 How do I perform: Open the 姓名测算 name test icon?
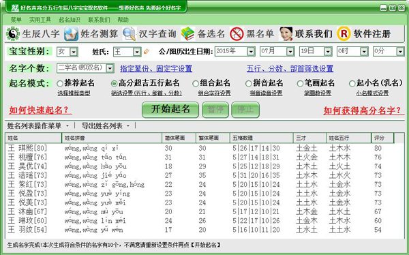[71, 34]
